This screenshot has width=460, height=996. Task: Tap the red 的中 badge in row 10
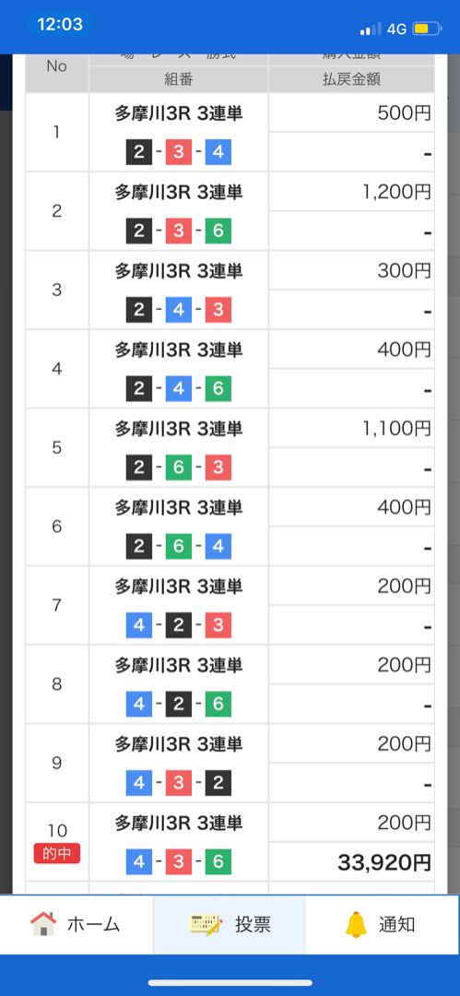point(57,854)
